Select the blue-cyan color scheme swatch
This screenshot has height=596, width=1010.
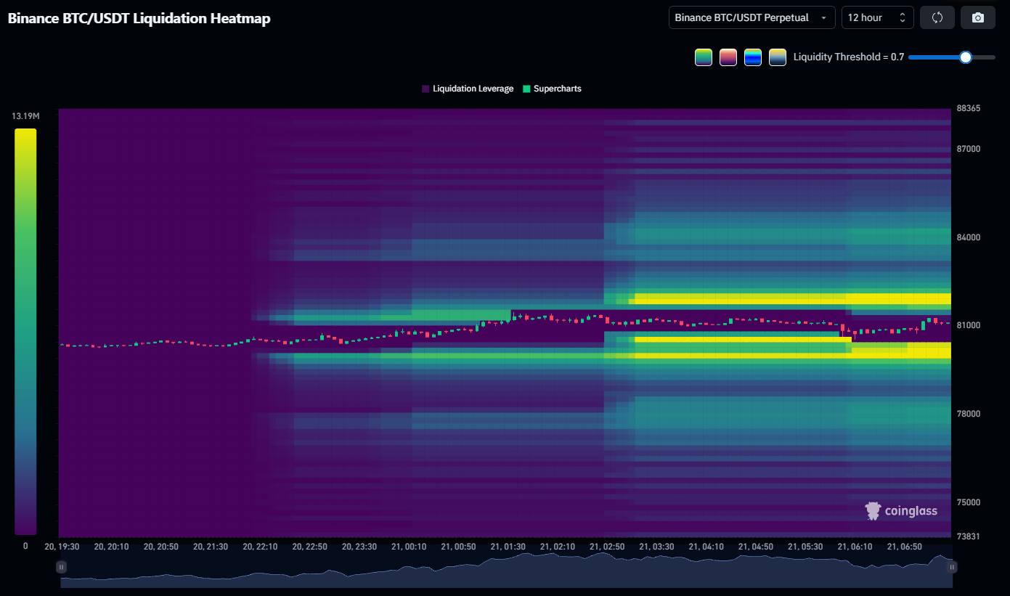(x=753, y=57)
